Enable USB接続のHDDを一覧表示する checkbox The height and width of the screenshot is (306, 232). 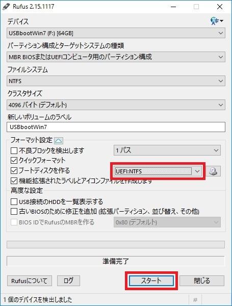pyautogui.click(x=14, y=201)
